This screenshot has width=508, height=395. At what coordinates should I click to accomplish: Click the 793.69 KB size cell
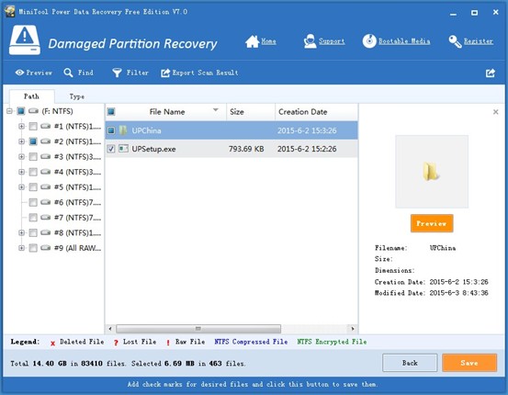click(246, 149)
